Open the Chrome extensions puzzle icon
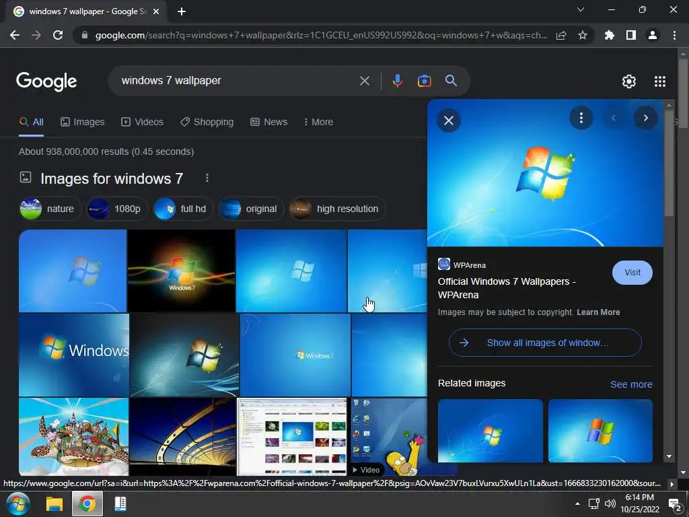Screen dimensions: 689x517 click(x=609, y=35)
